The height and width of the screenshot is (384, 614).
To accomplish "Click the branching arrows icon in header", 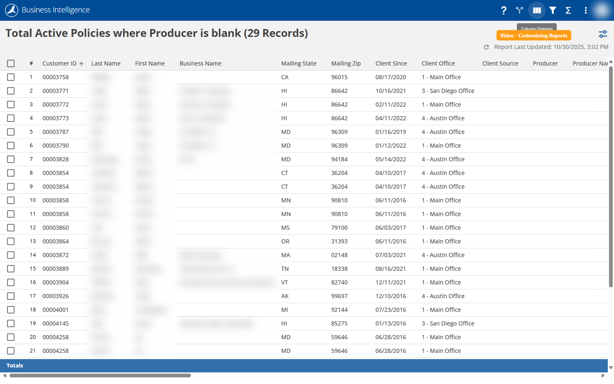I will [x=519, y=10].
